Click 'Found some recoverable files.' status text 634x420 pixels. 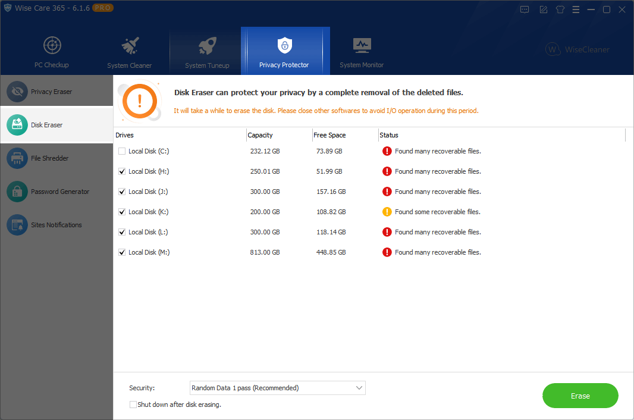click(438, 212)
